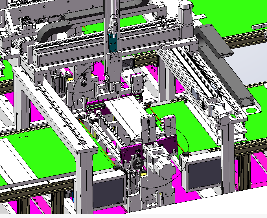Select the circular hole in the right bracket plate
This screenshot has height=218, width=267.
coord(251,111)
